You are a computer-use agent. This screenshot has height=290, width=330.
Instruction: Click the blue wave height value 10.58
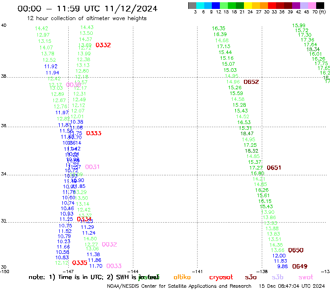62,252
